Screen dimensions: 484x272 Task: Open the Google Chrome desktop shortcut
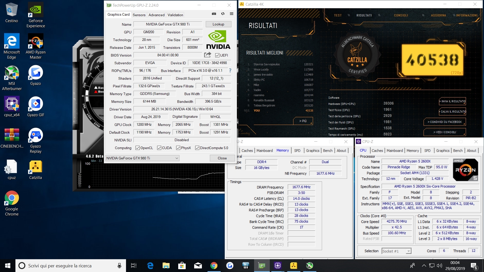12,203
